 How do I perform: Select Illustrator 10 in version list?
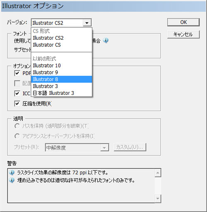62,65
